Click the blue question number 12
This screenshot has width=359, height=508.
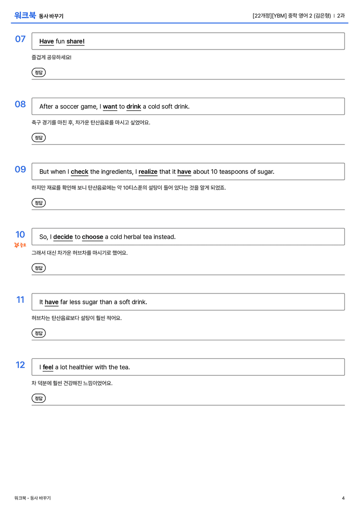20,365
